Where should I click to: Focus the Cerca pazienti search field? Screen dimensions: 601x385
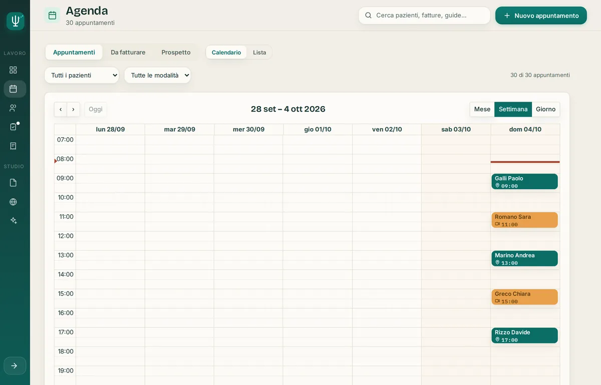point(424,16)
